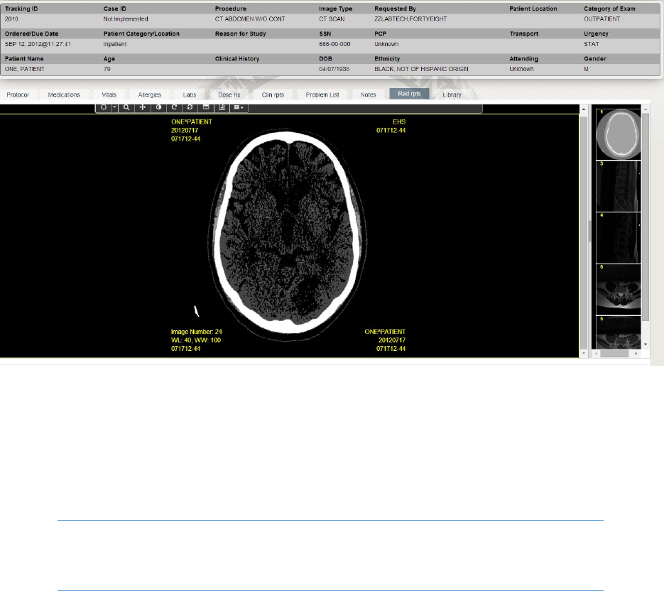This screenshot has height=591, width=664.
Task: Open the Labs tab
Action: pyautogui.click(x=190, y=95)
